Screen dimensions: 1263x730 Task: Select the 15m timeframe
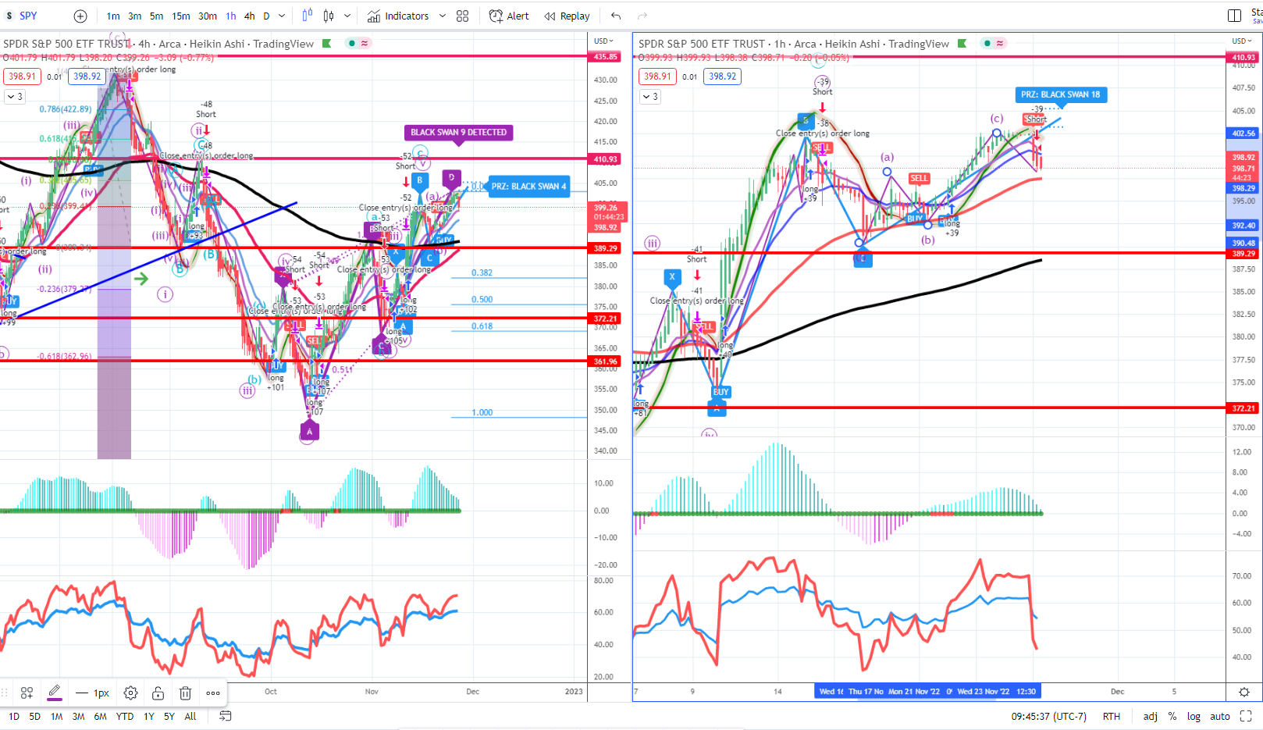click(x=181, y=16)
